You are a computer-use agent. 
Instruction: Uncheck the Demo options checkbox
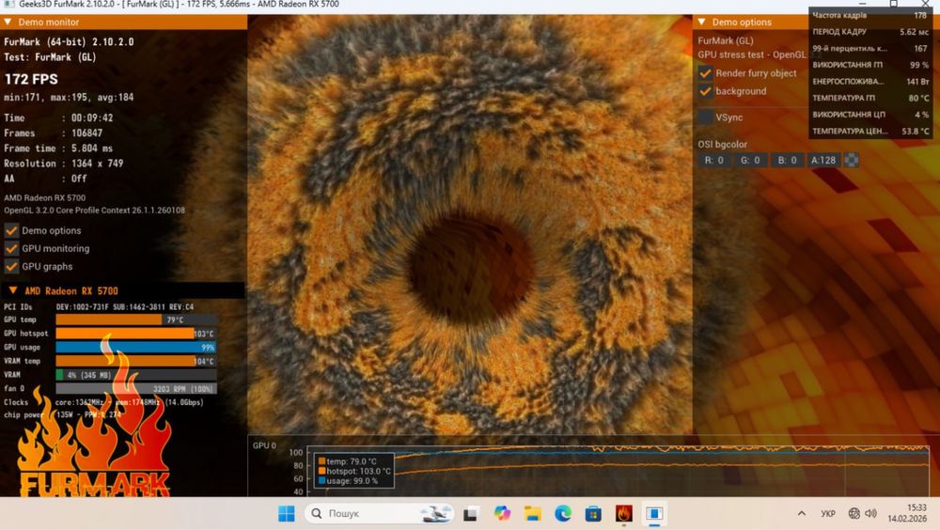point(11,231)
